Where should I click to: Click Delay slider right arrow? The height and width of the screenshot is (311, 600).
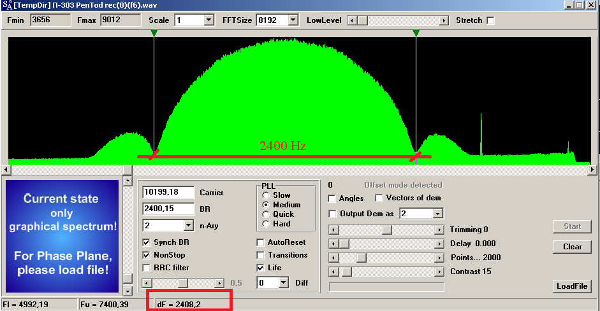440,244
